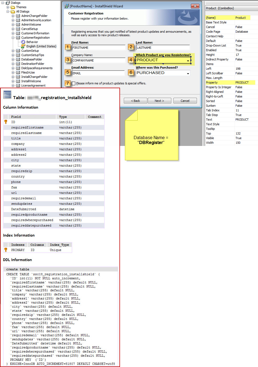Click the primary key icon beside ID field
The width and height of the screenshot is (258, 367).
coord(6,122)
